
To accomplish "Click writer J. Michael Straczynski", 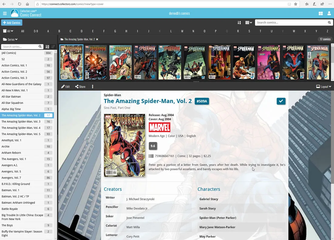I will [x=140, y=199].
